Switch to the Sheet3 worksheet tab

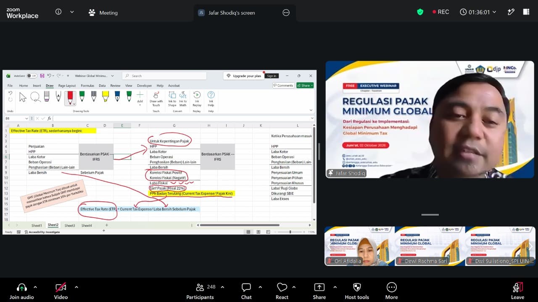pos(70,226)
